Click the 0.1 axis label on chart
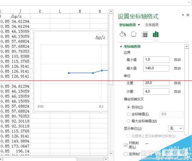192x161 pixels. (101, 106)
